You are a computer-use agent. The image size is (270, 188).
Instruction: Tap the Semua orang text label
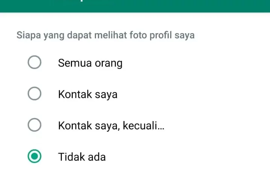point(90,63)
